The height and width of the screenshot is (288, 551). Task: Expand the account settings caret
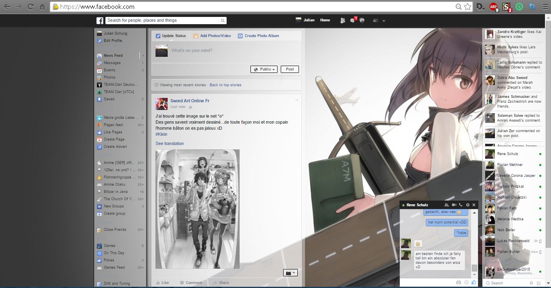point(383,21)
